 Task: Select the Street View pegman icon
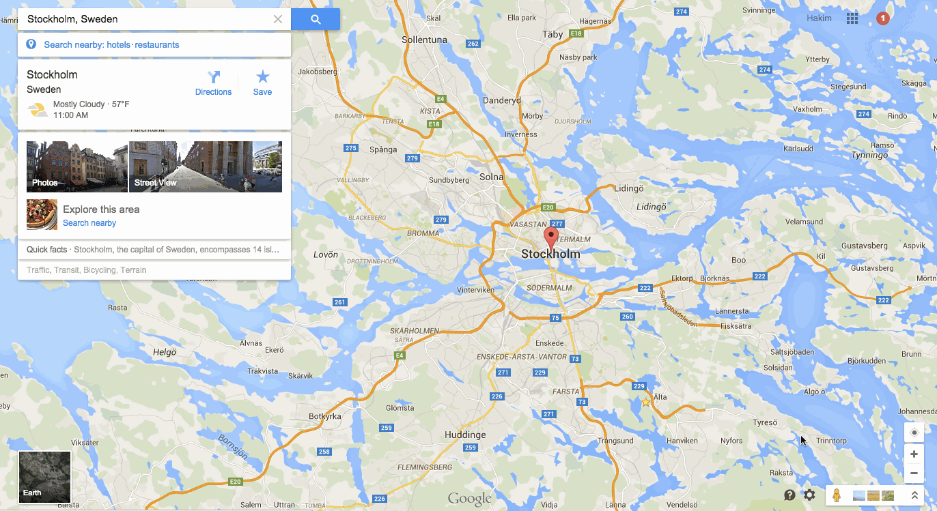pyautogui.click(x=836, y=495)
